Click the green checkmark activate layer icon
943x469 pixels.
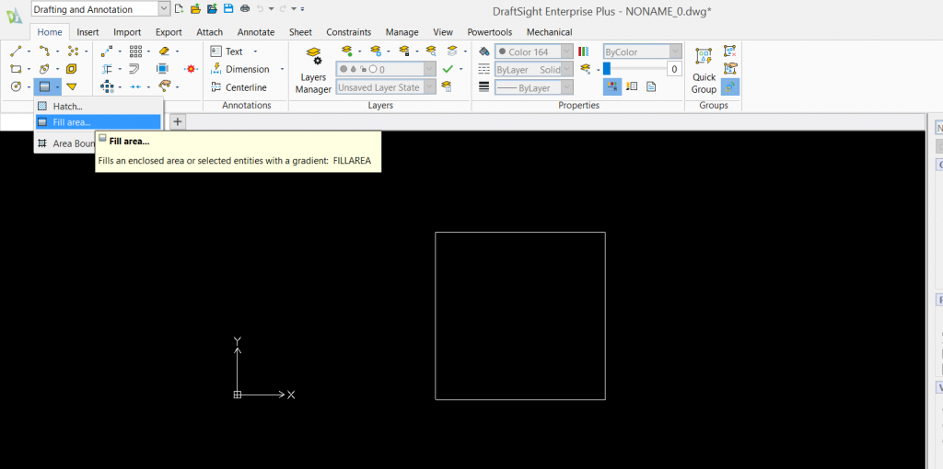point(448,69)
